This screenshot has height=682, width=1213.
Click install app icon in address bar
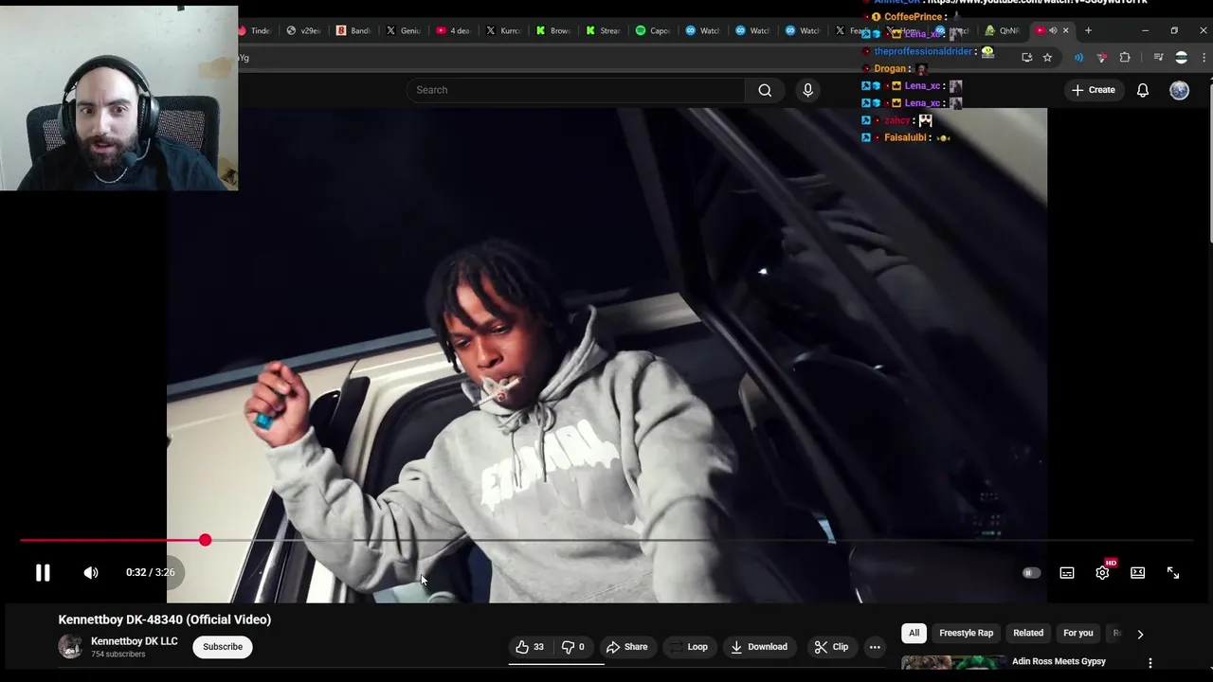pyautogui.click(x=1026, y=58)
